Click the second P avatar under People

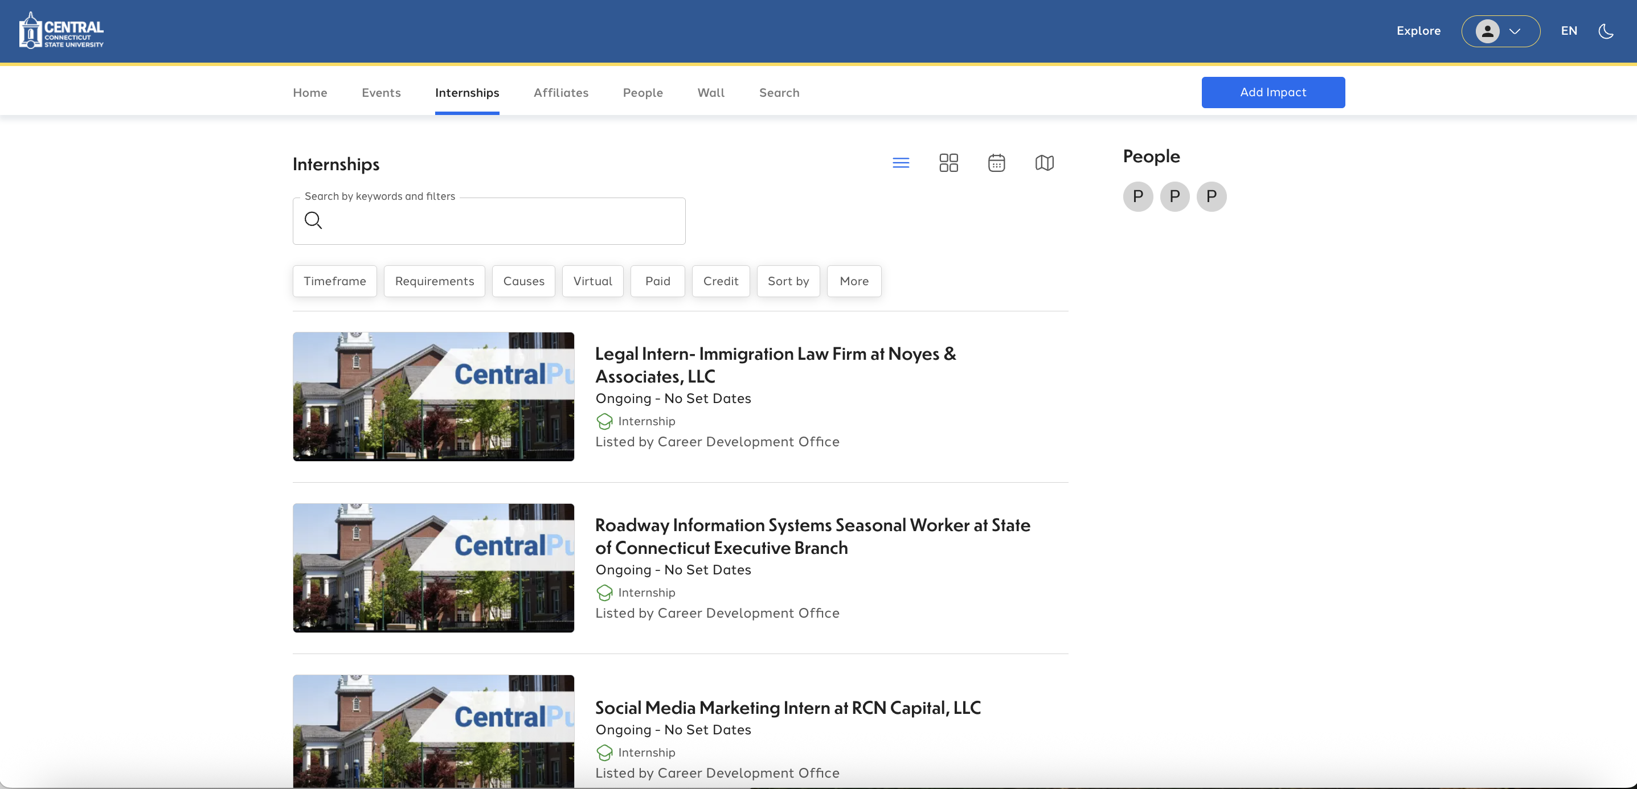click(x=1174, y=196)
